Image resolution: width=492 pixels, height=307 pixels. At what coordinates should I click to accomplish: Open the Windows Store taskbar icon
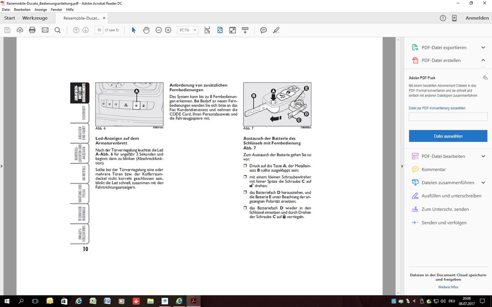[64, 301]
